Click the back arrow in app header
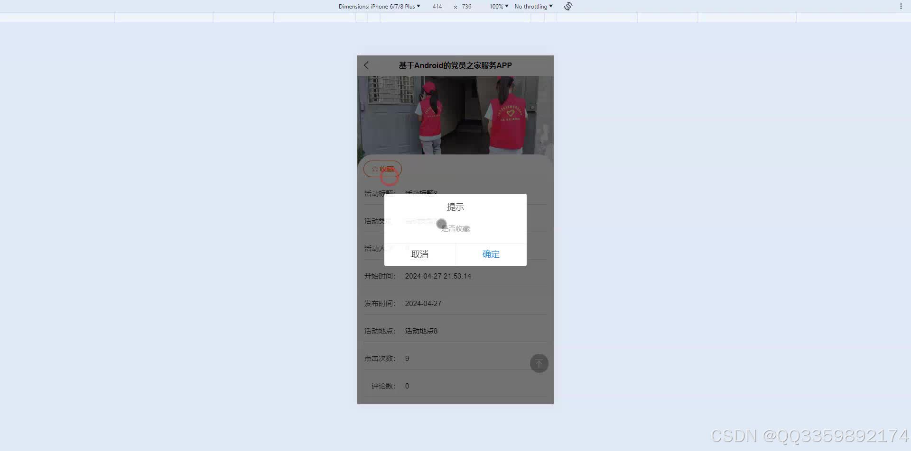Screen dimensions: 911x451 [366, 65]
